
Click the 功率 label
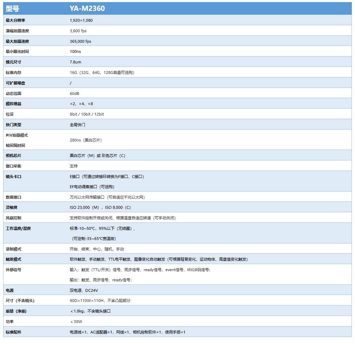(9, 322)
